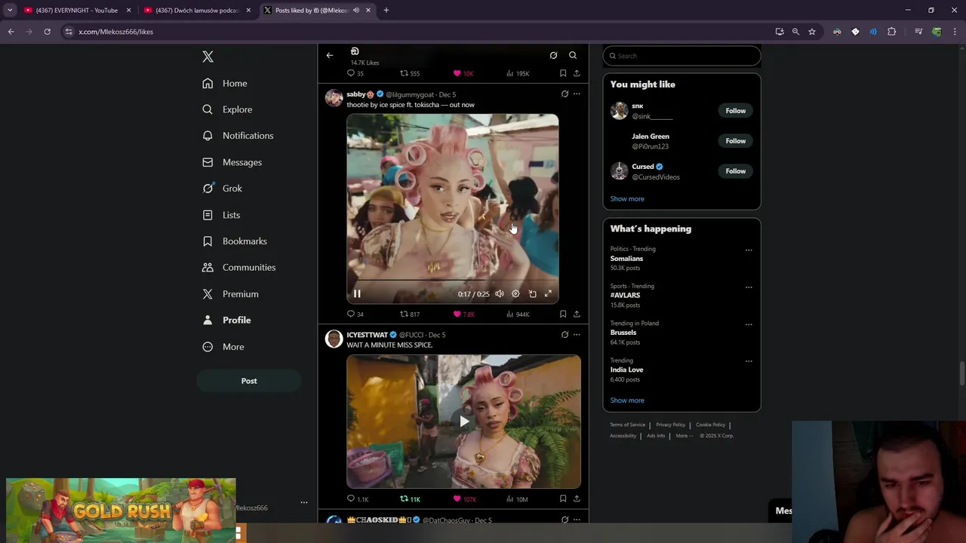
Task: Bookmark the ICYESTTWAT post
Action: click(563, 499)
